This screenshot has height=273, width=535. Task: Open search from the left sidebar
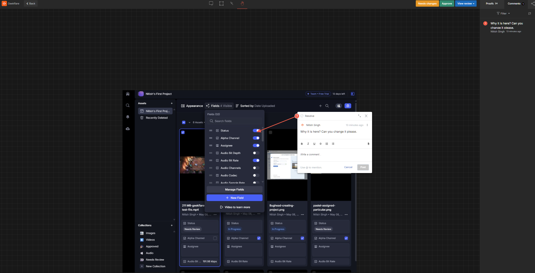point(128,105)
